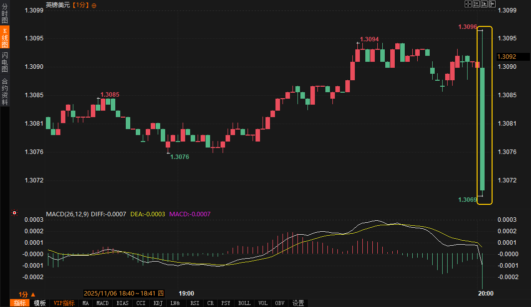Open the VIP指标 tab
The height and width of the screenshot is (307, 531).
point(64,303)
